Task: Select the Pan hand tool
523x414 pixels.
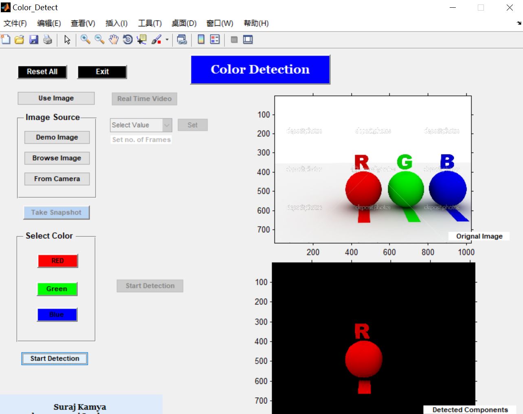Action: click(x=114, y=40)
